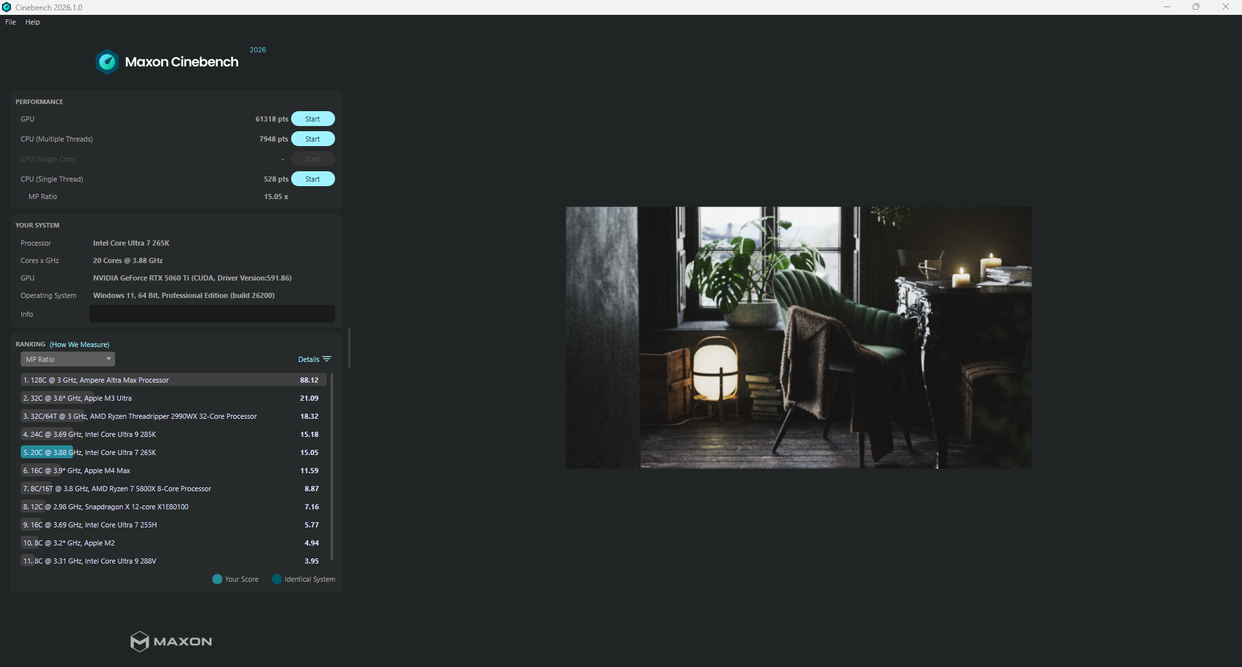
Task: Click the Windows 11 operating system text
Action: [184, 295]
